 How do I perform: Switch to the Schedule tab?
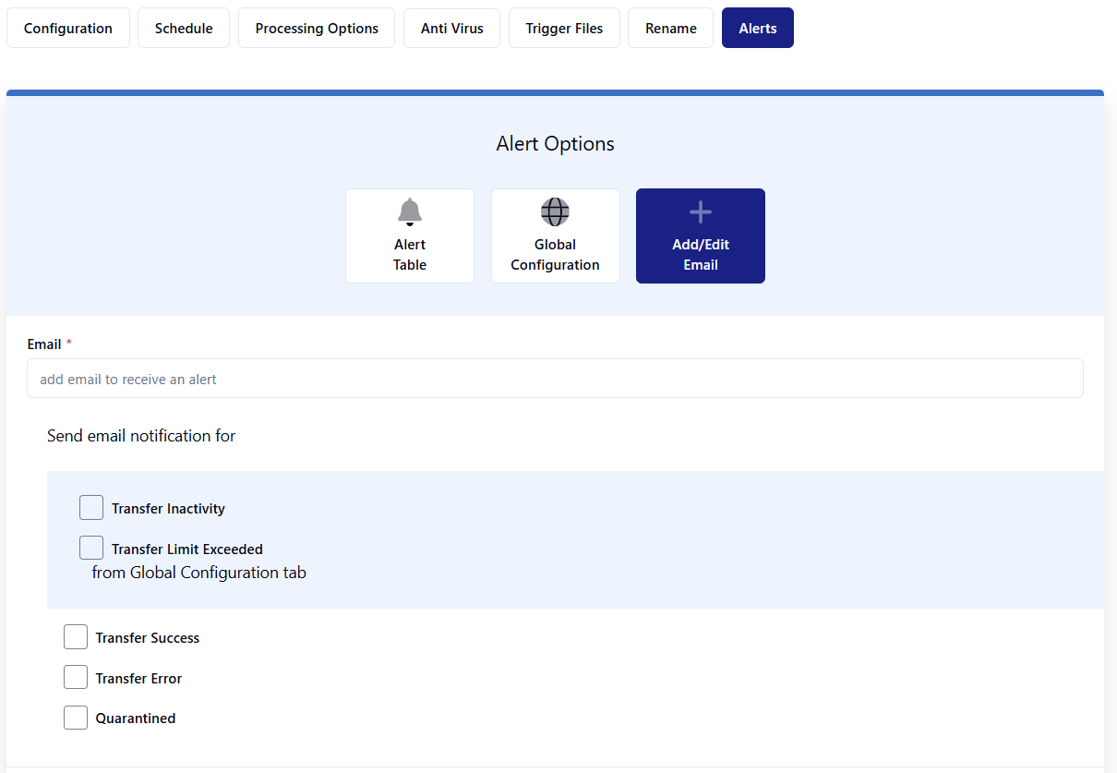pos(184,29)
